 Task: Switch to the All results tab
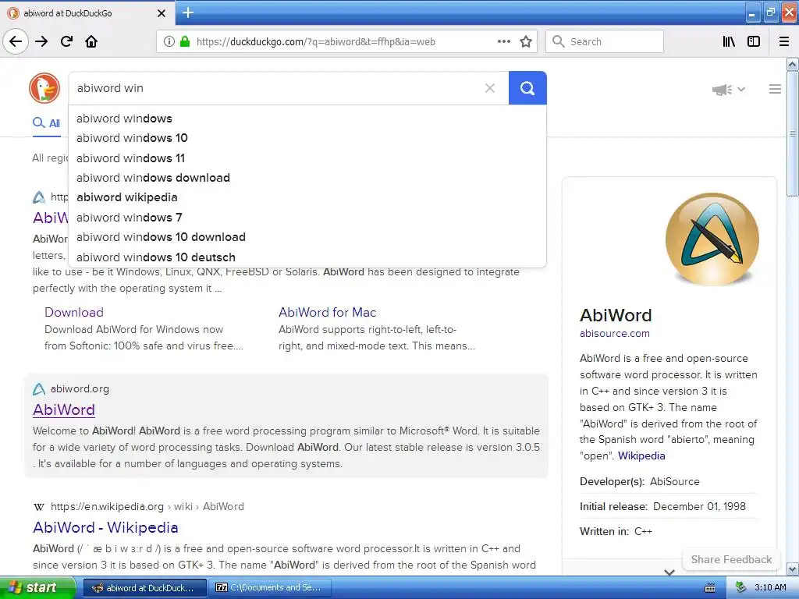(46, 122)
